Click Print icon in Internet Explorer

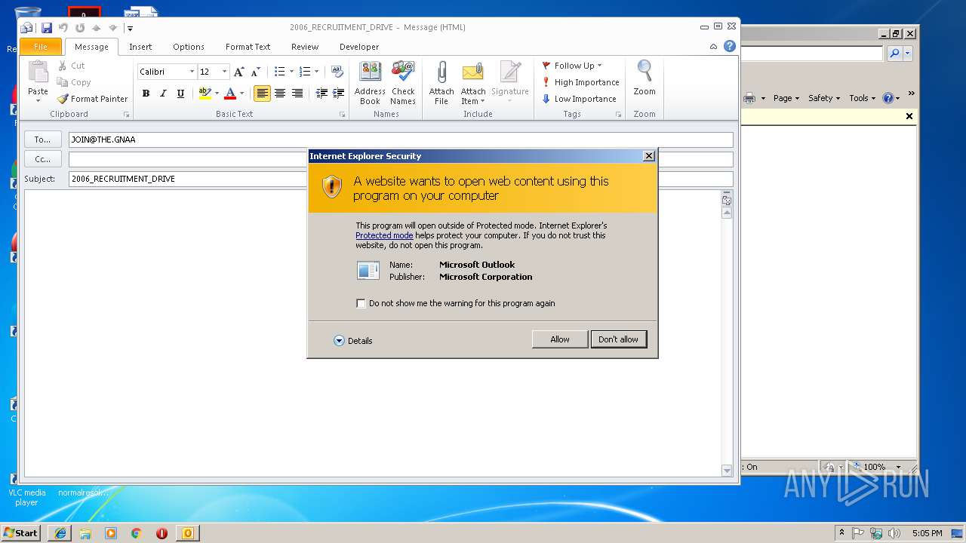749,98
